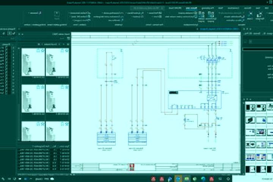Click the black highlighted label in the converter box
This screenshot has width=273, height=182.
174,93
